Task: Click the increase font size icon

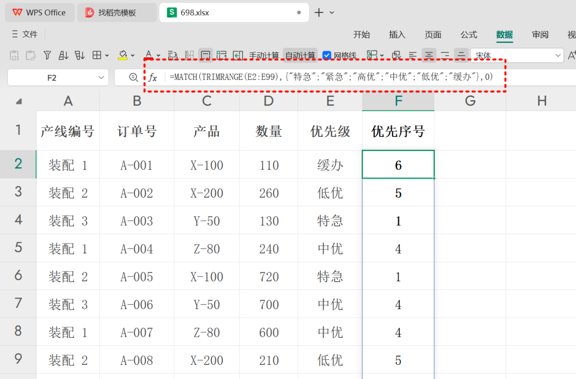Action: [571, 56]
